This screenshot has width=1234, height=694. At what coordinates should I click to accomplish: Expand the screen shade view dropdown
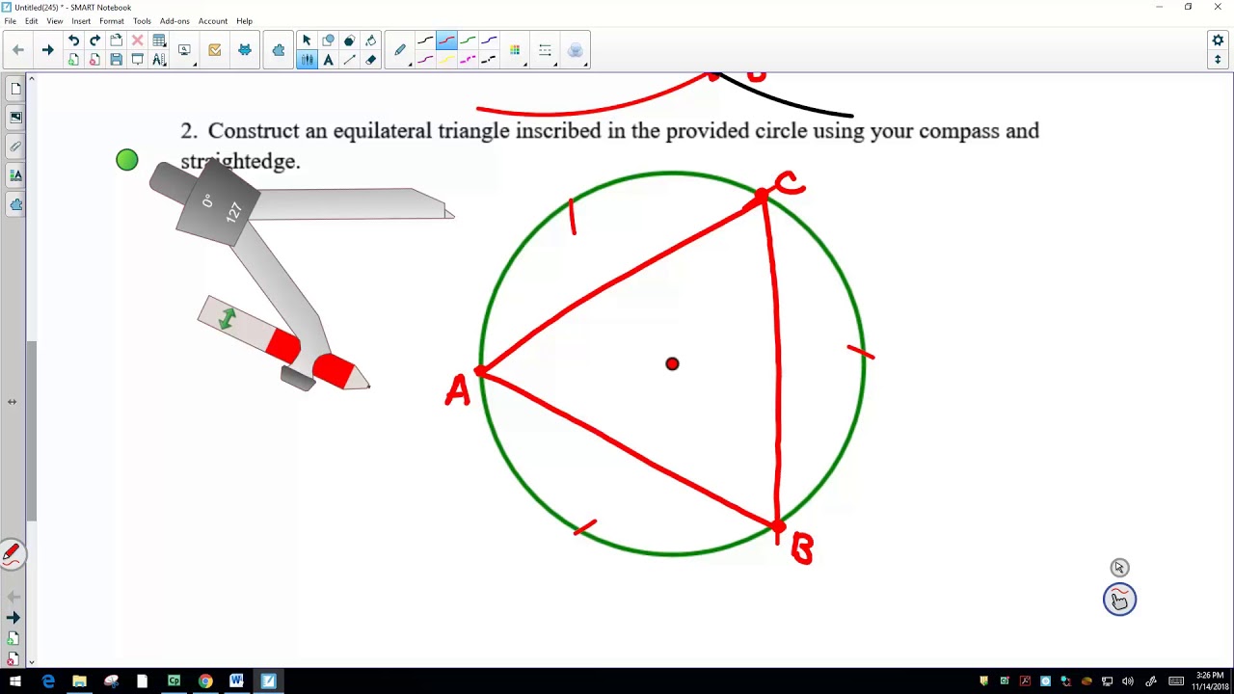coord(185,50)
